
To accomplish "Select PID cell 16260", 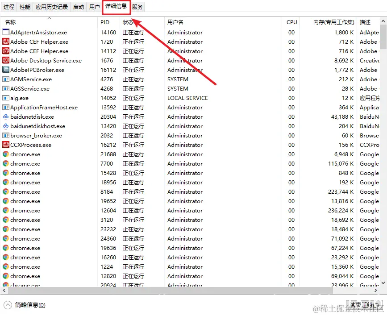I will (x=108, y=258).
